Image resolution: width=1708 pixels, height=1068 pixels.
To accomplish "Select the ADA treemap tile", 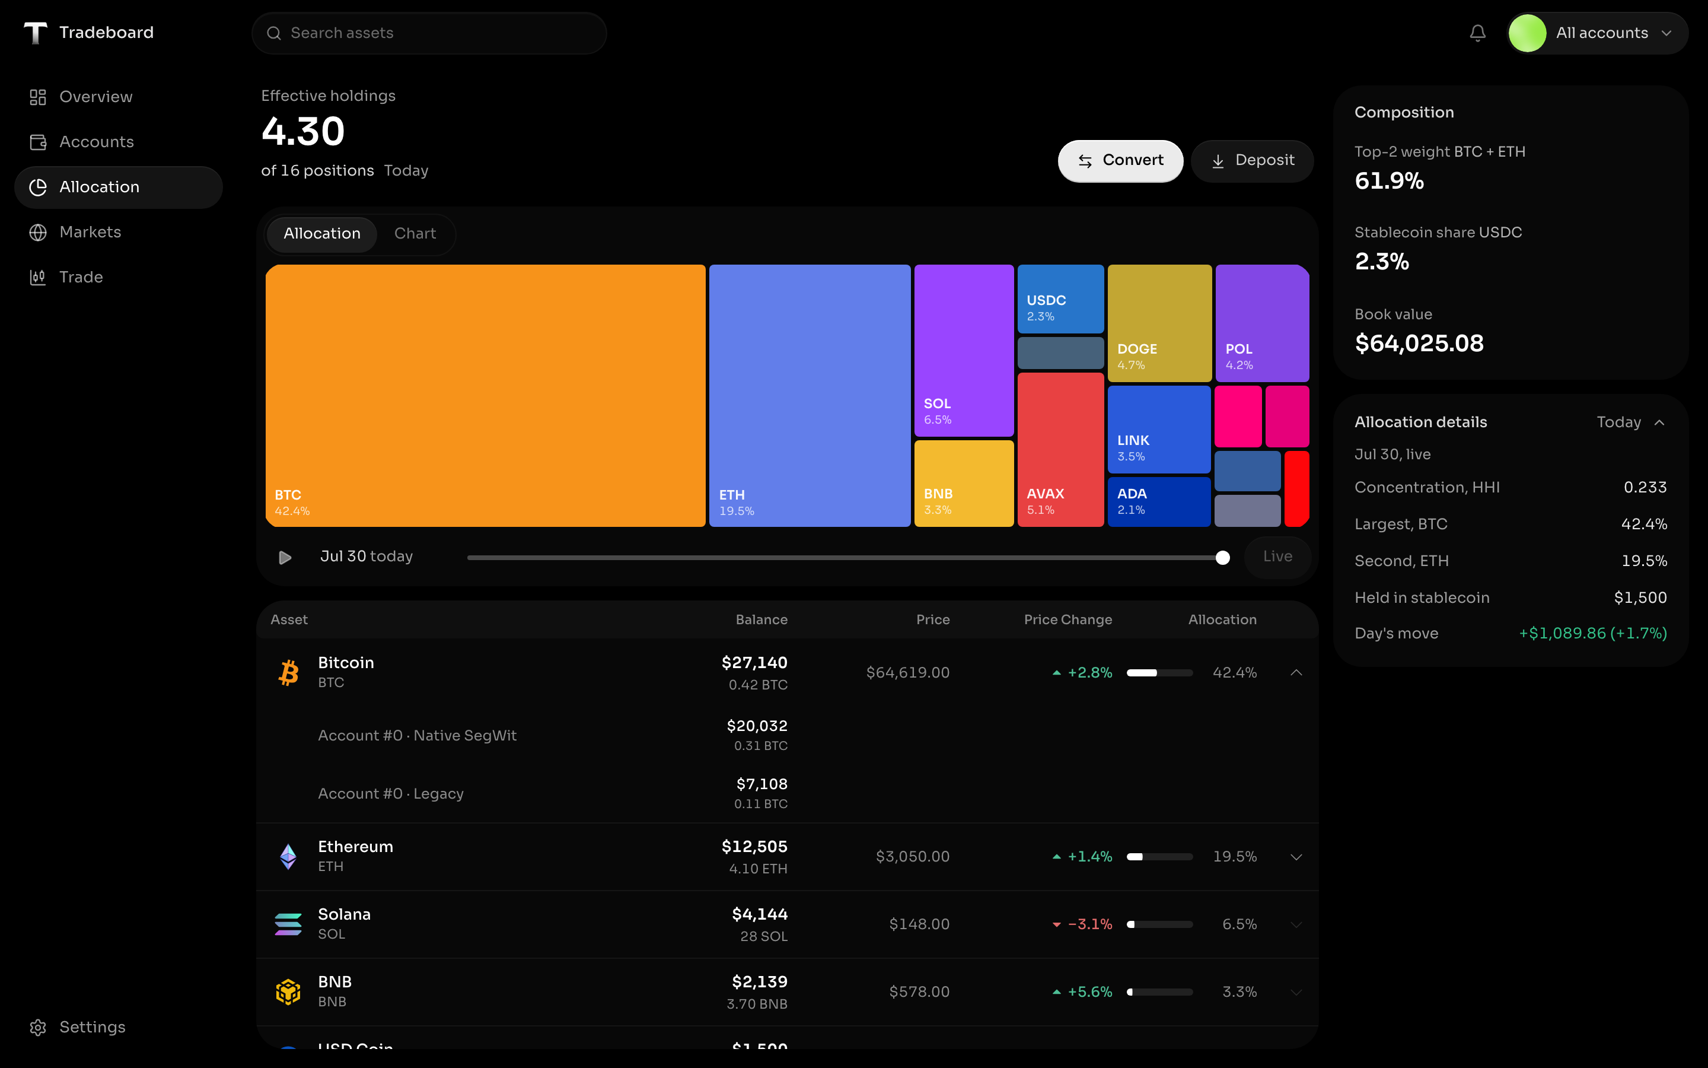I will (x=1159, y=502).
